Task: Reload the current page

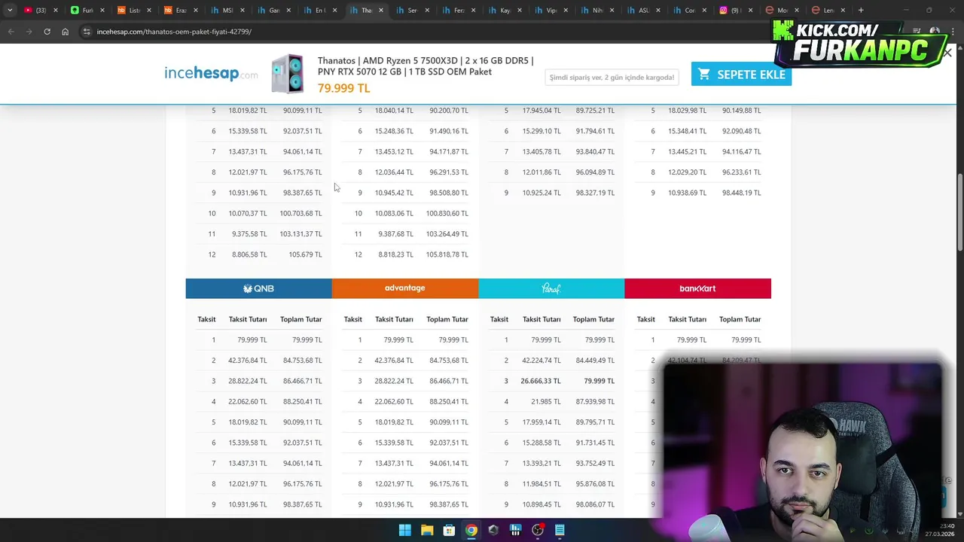Action: 47,32
